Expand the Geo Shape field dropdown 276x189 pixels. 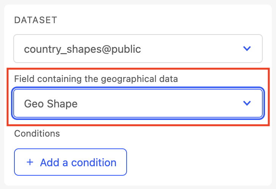tap(138, 103)
